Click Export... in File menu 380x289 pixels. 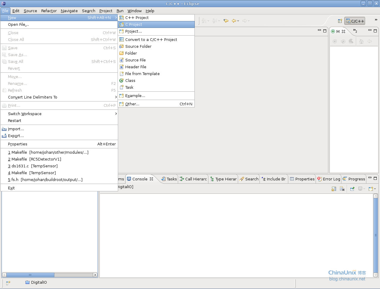59,136
